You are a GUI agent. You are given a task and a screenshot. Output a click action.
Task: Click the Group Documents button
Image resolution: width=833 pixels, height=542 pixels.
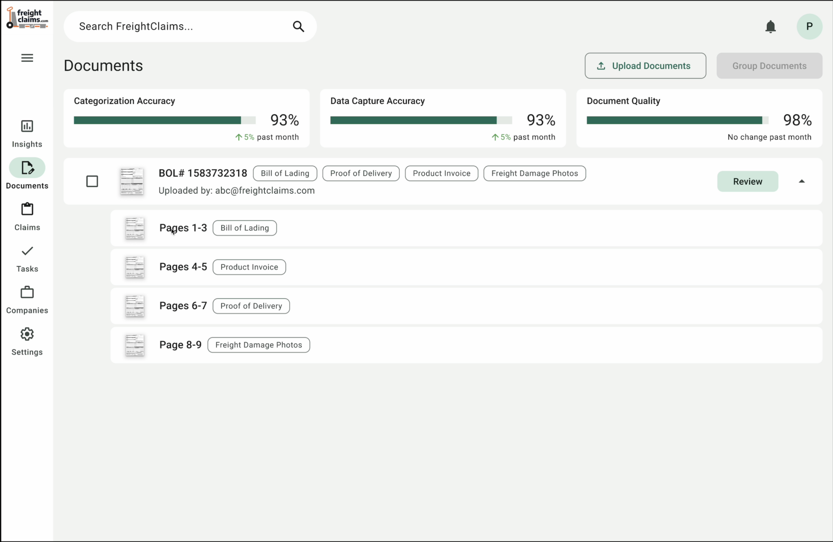point(769,66)
